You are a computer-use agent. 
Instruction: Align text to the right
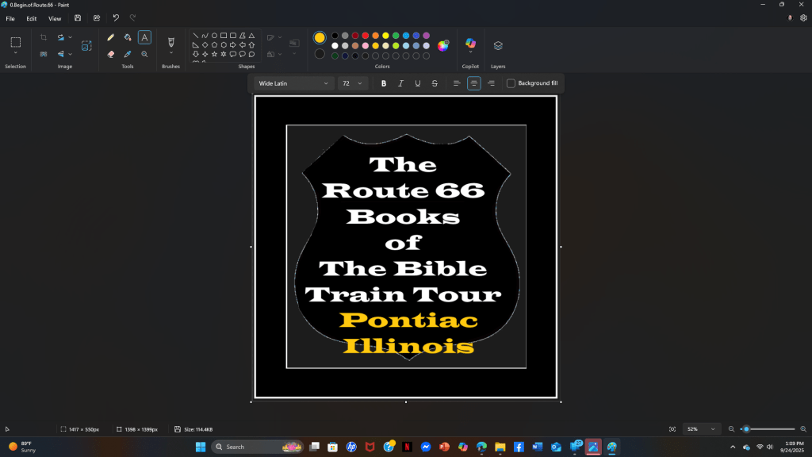(491, 83)
